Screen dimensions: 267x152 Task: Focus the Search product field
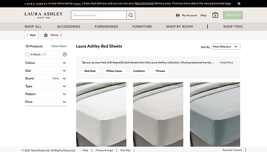click(99, 15)
